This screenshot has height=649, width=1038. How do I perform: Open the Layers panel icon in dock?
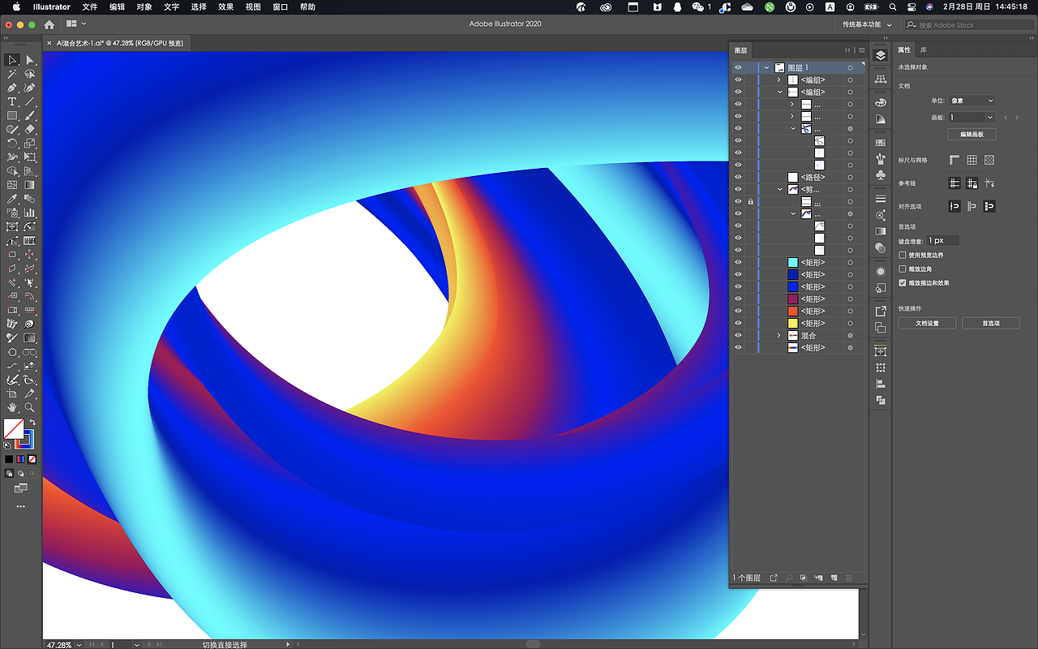point(881,56)
